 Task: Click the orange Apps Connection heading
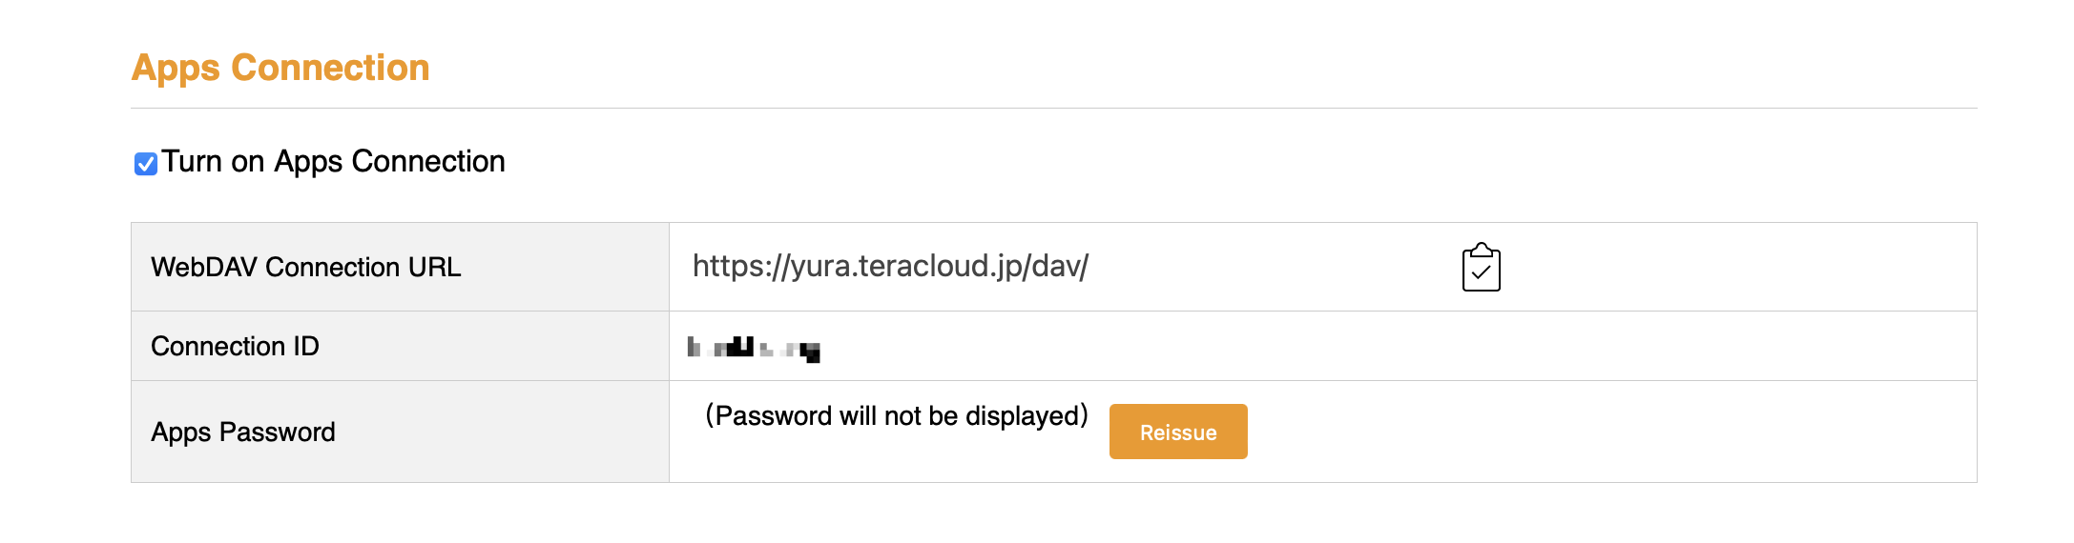point(280,68)
